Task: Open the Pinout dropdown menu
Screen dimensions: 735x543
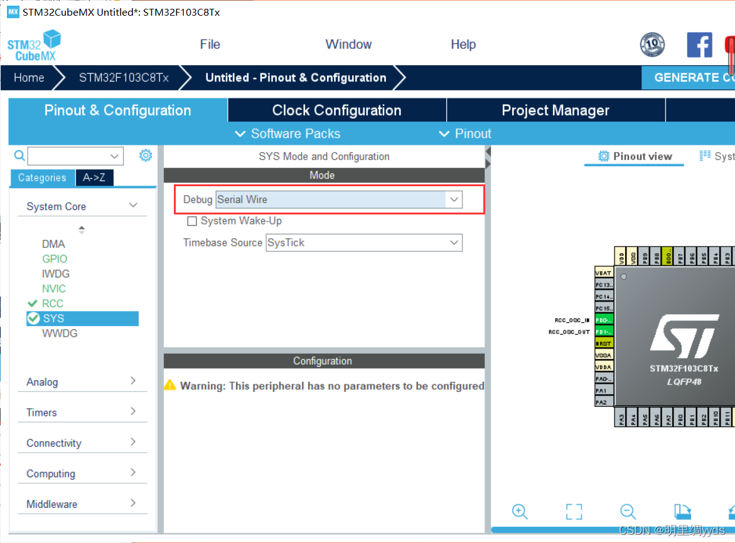Action: point(465,134)
